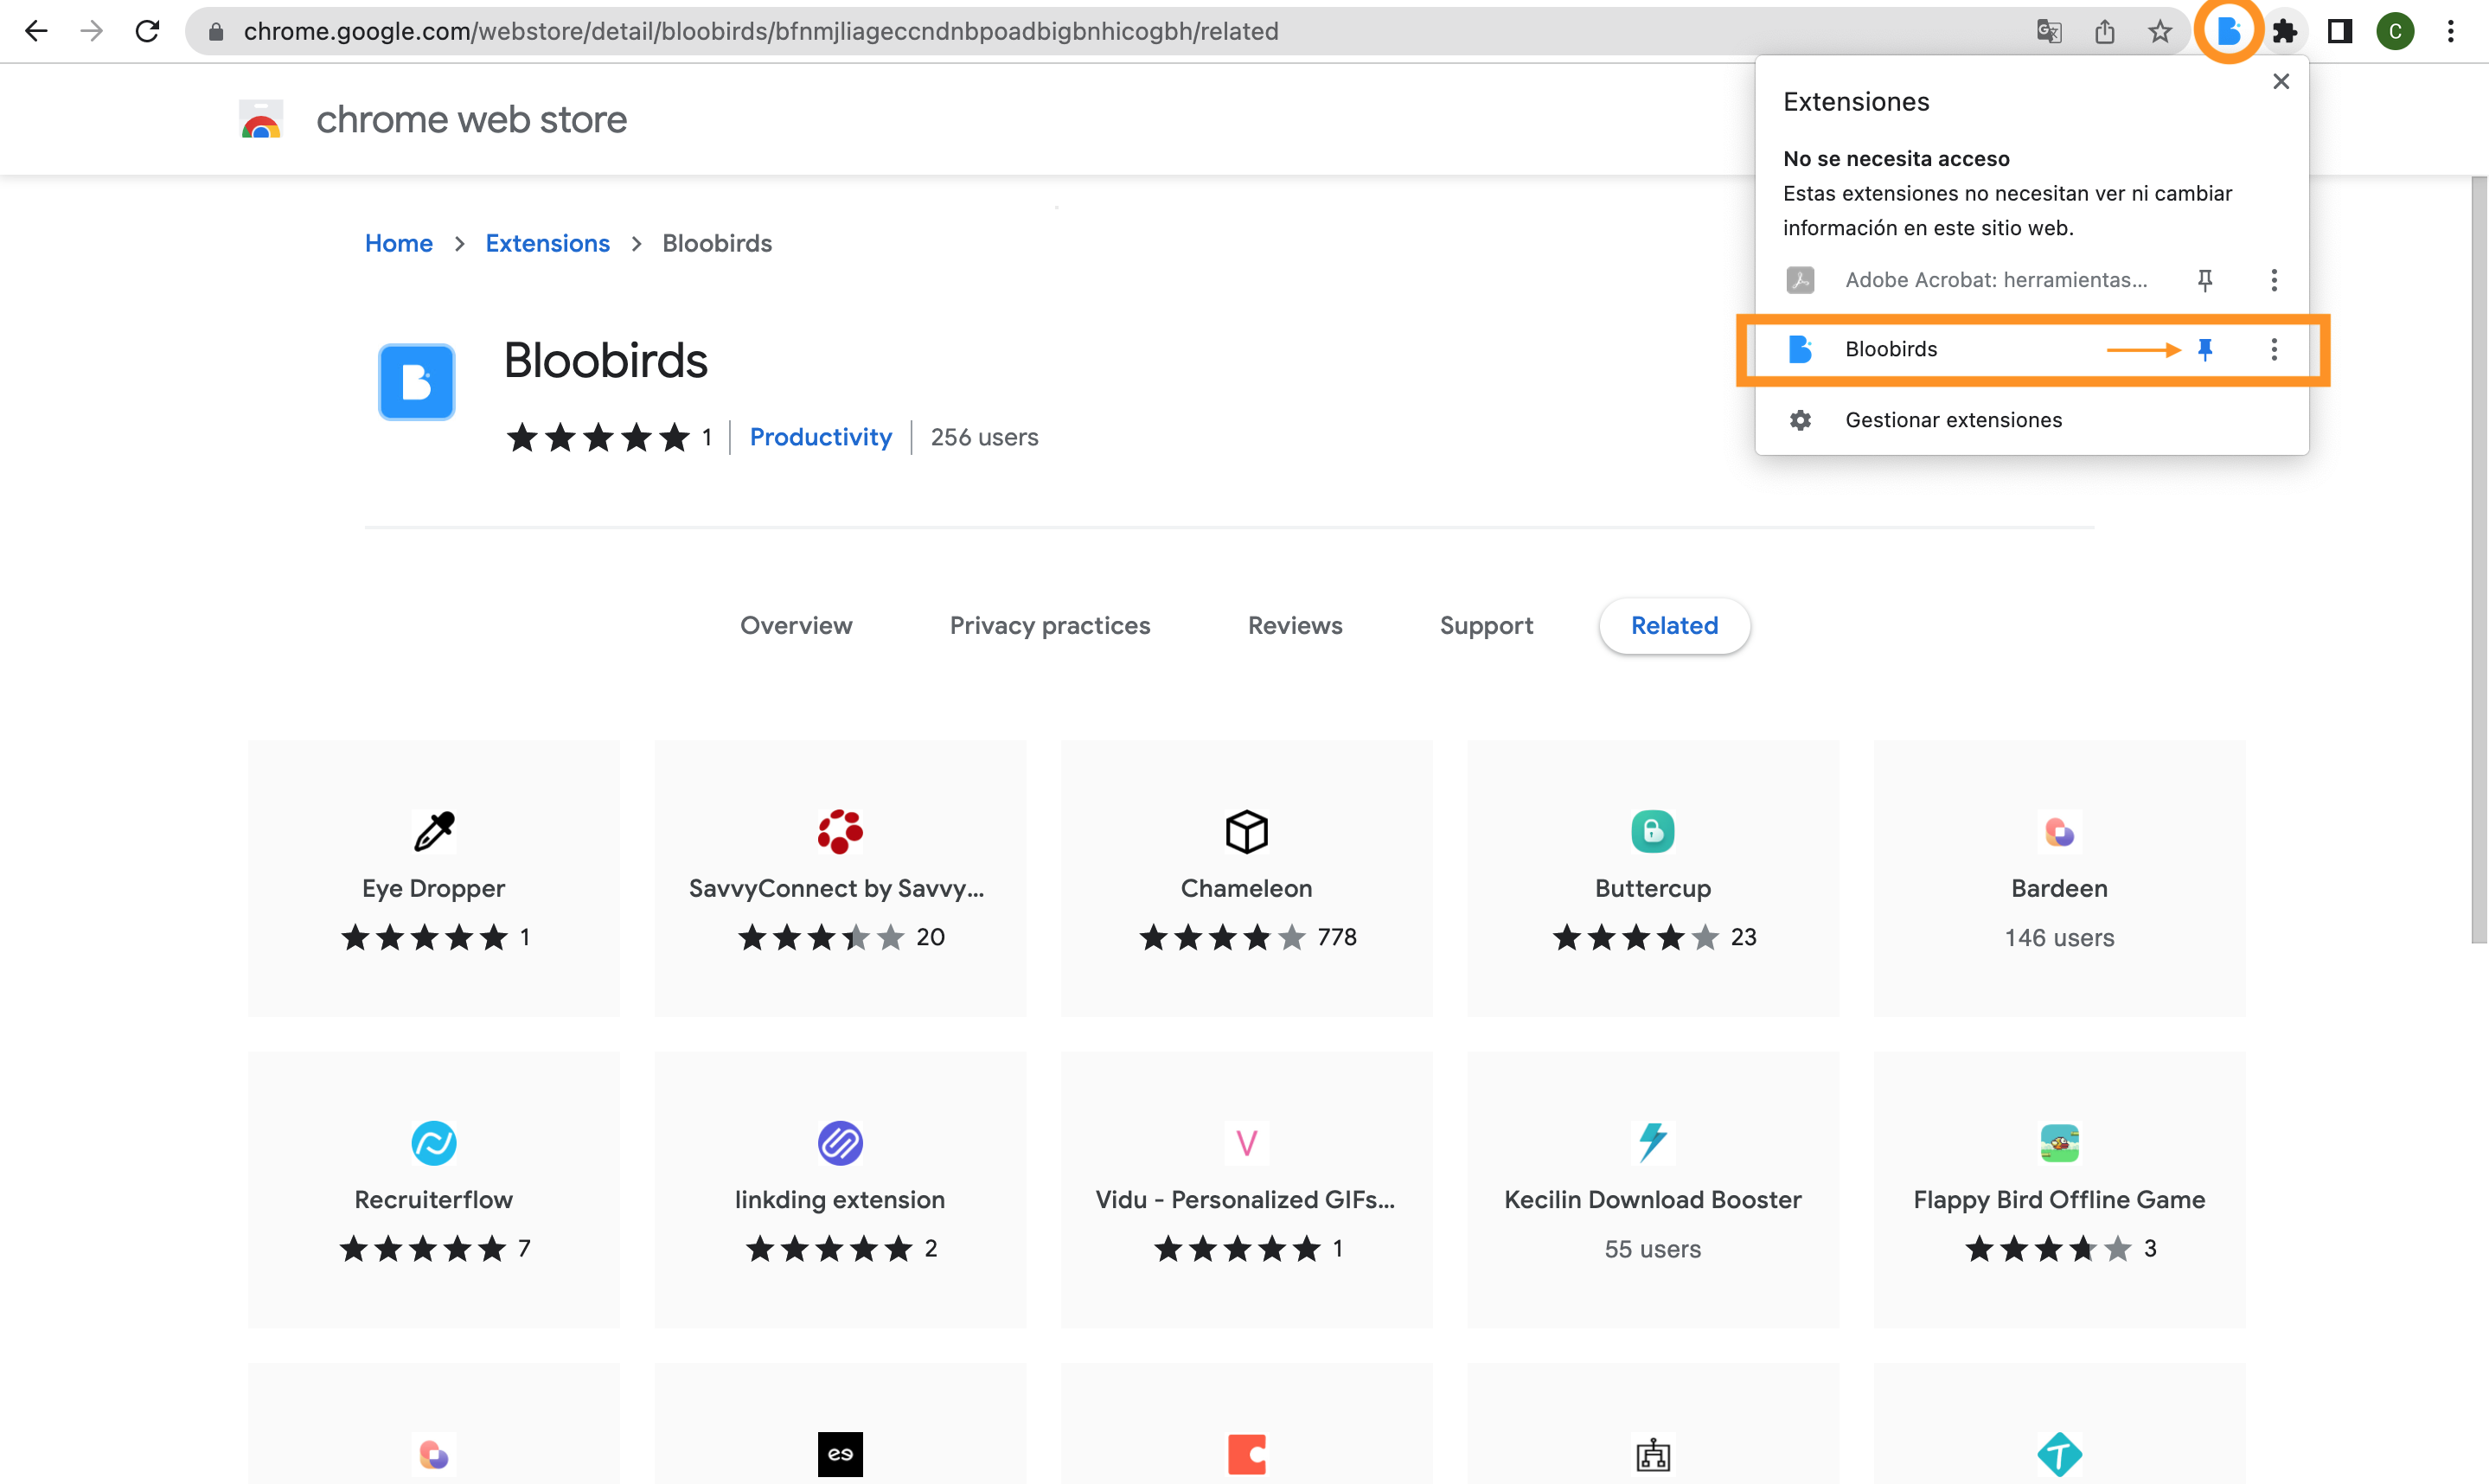
Task: Click the browser forward arrow
Action: 91,31
